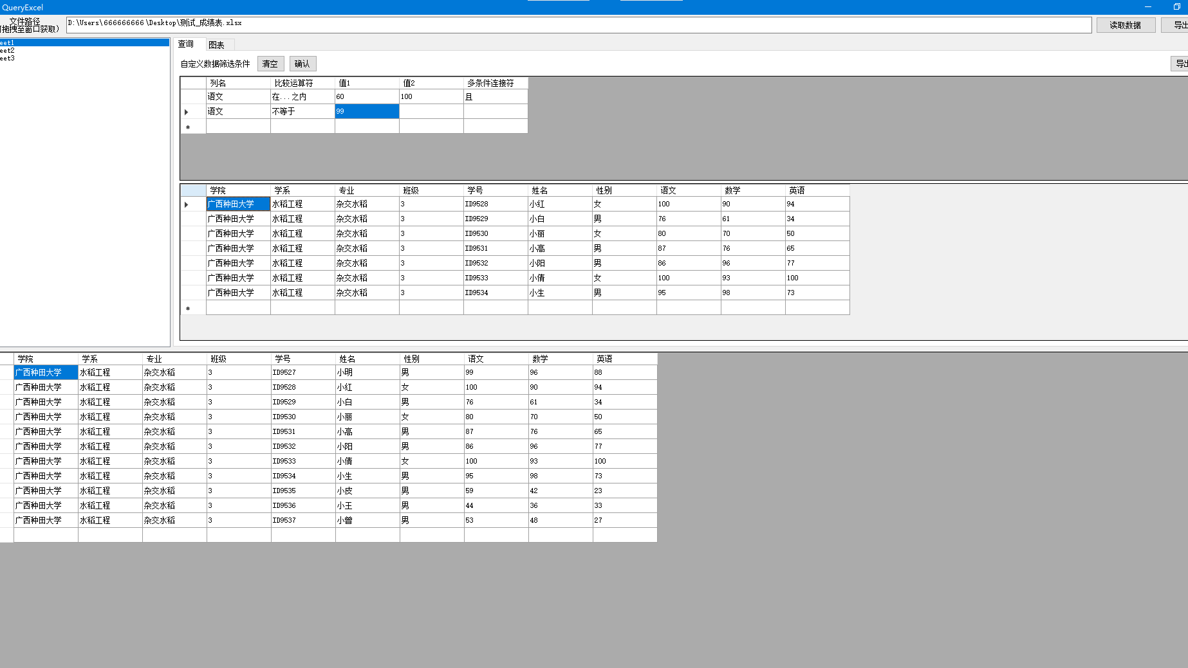
Task: Confirm filter conditions with 确认 button
Action: [302, 64]
